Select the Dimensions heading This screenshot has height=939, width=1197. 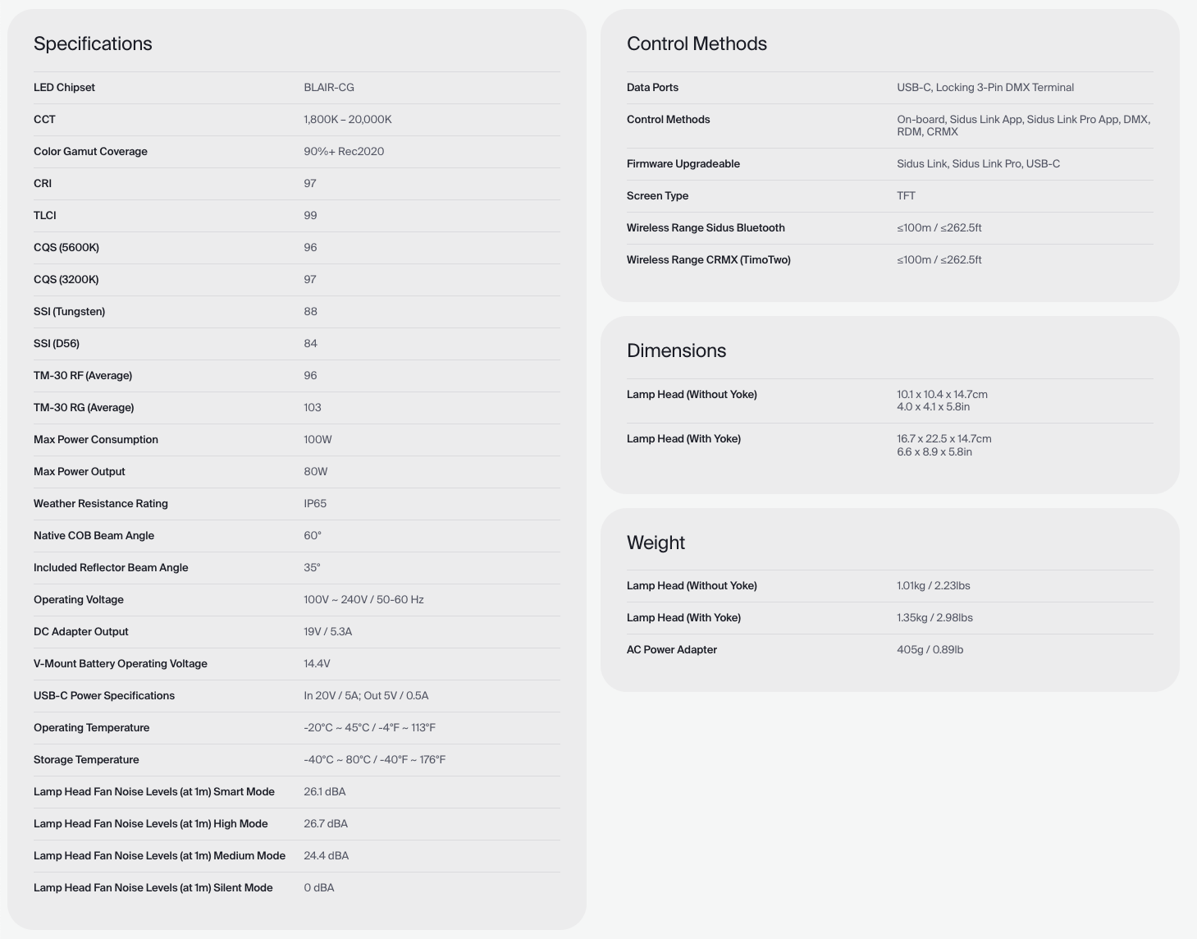click(676, 351)
